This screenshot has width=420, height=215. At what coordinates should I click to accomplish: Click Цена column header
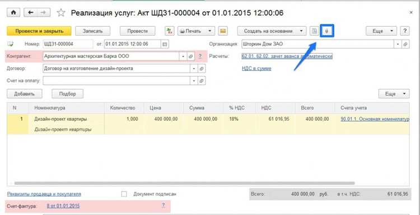pyautogui.click(x=164, y=108)
